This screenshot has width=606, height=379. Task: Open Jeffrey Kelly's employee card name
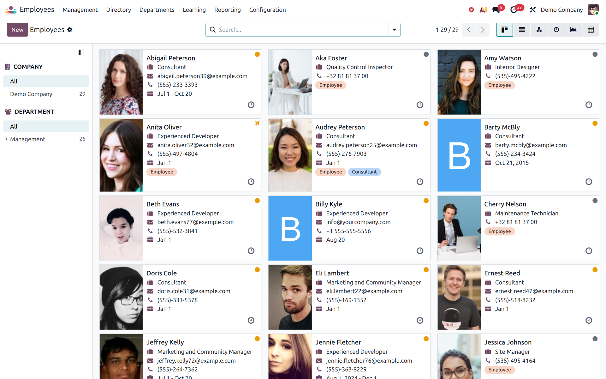click(165, 342)
